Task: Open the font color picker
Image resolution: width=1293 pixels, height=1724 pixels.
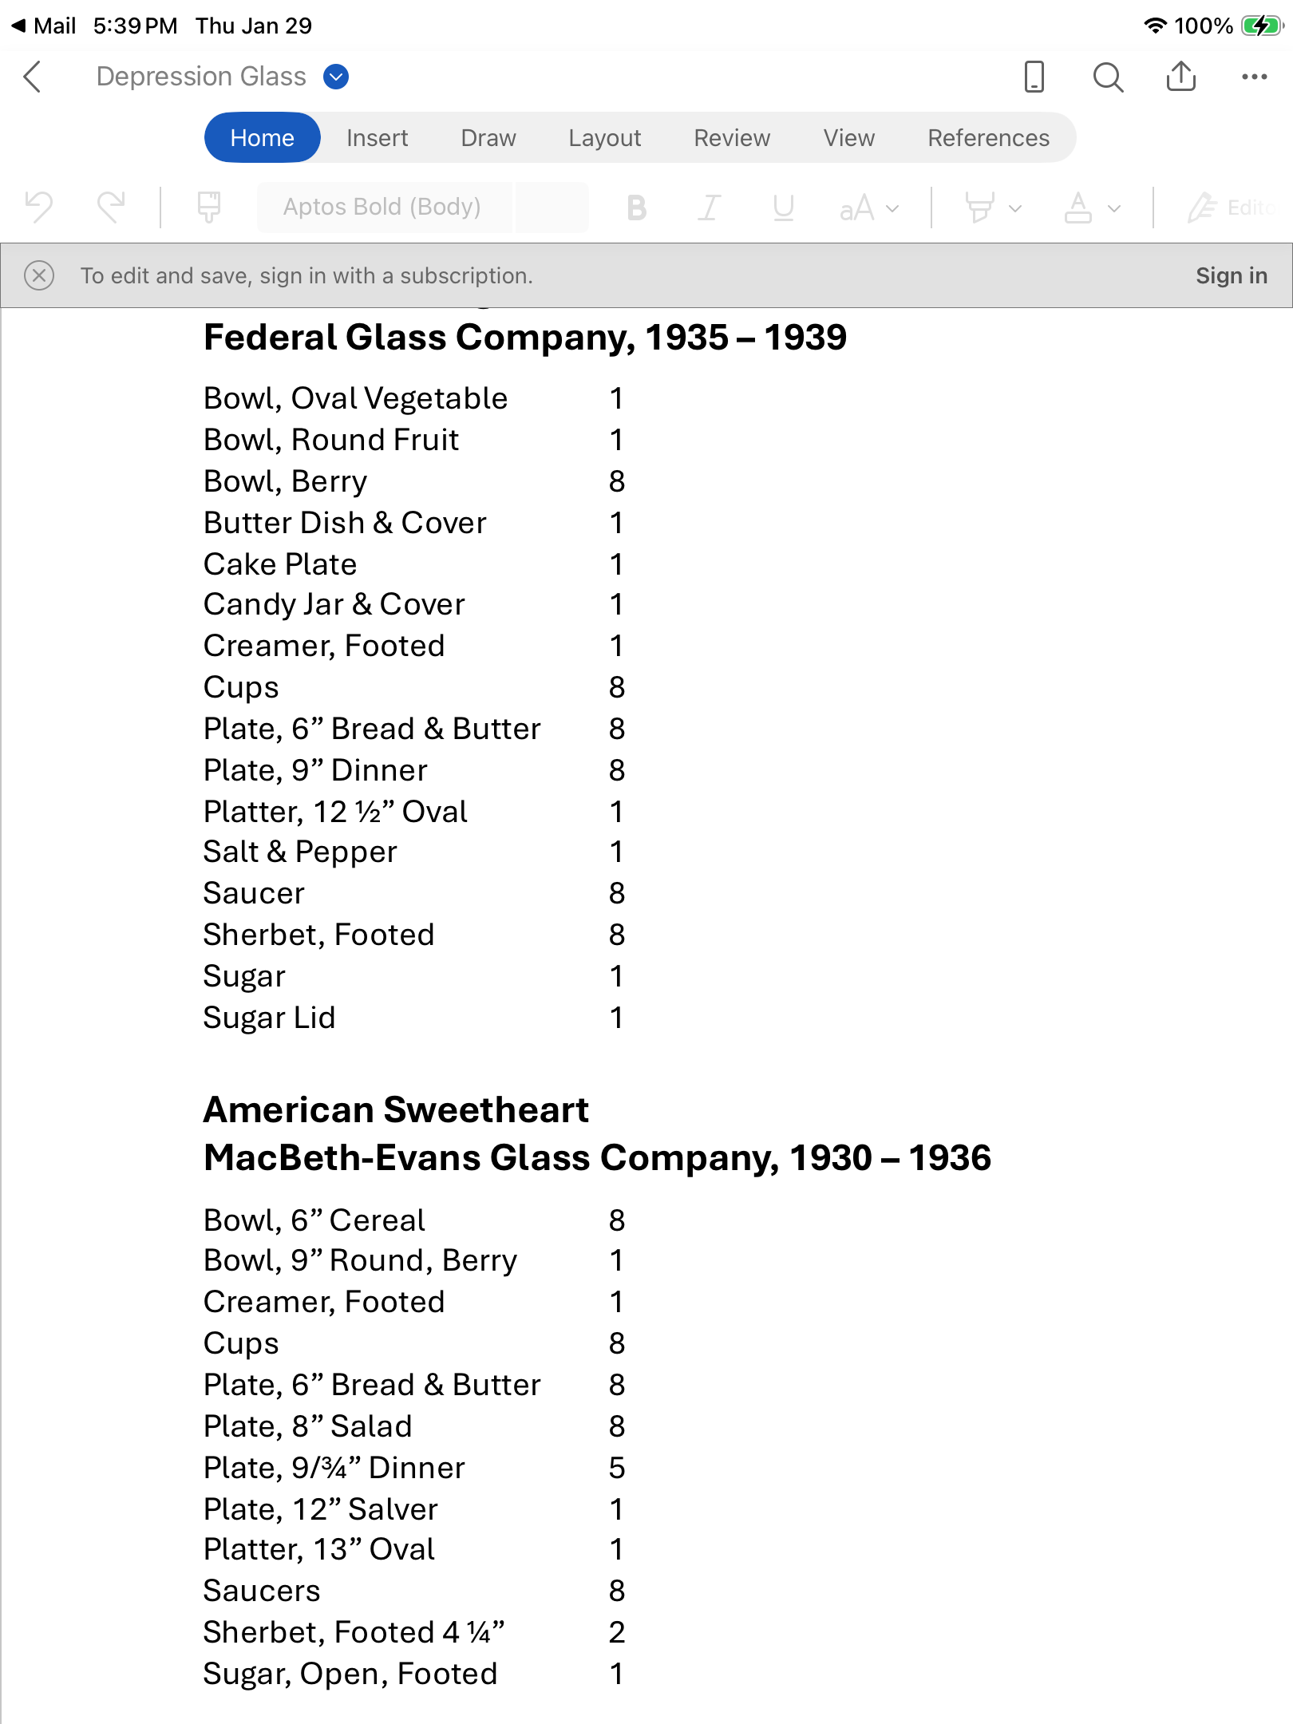Action: 1079,208
